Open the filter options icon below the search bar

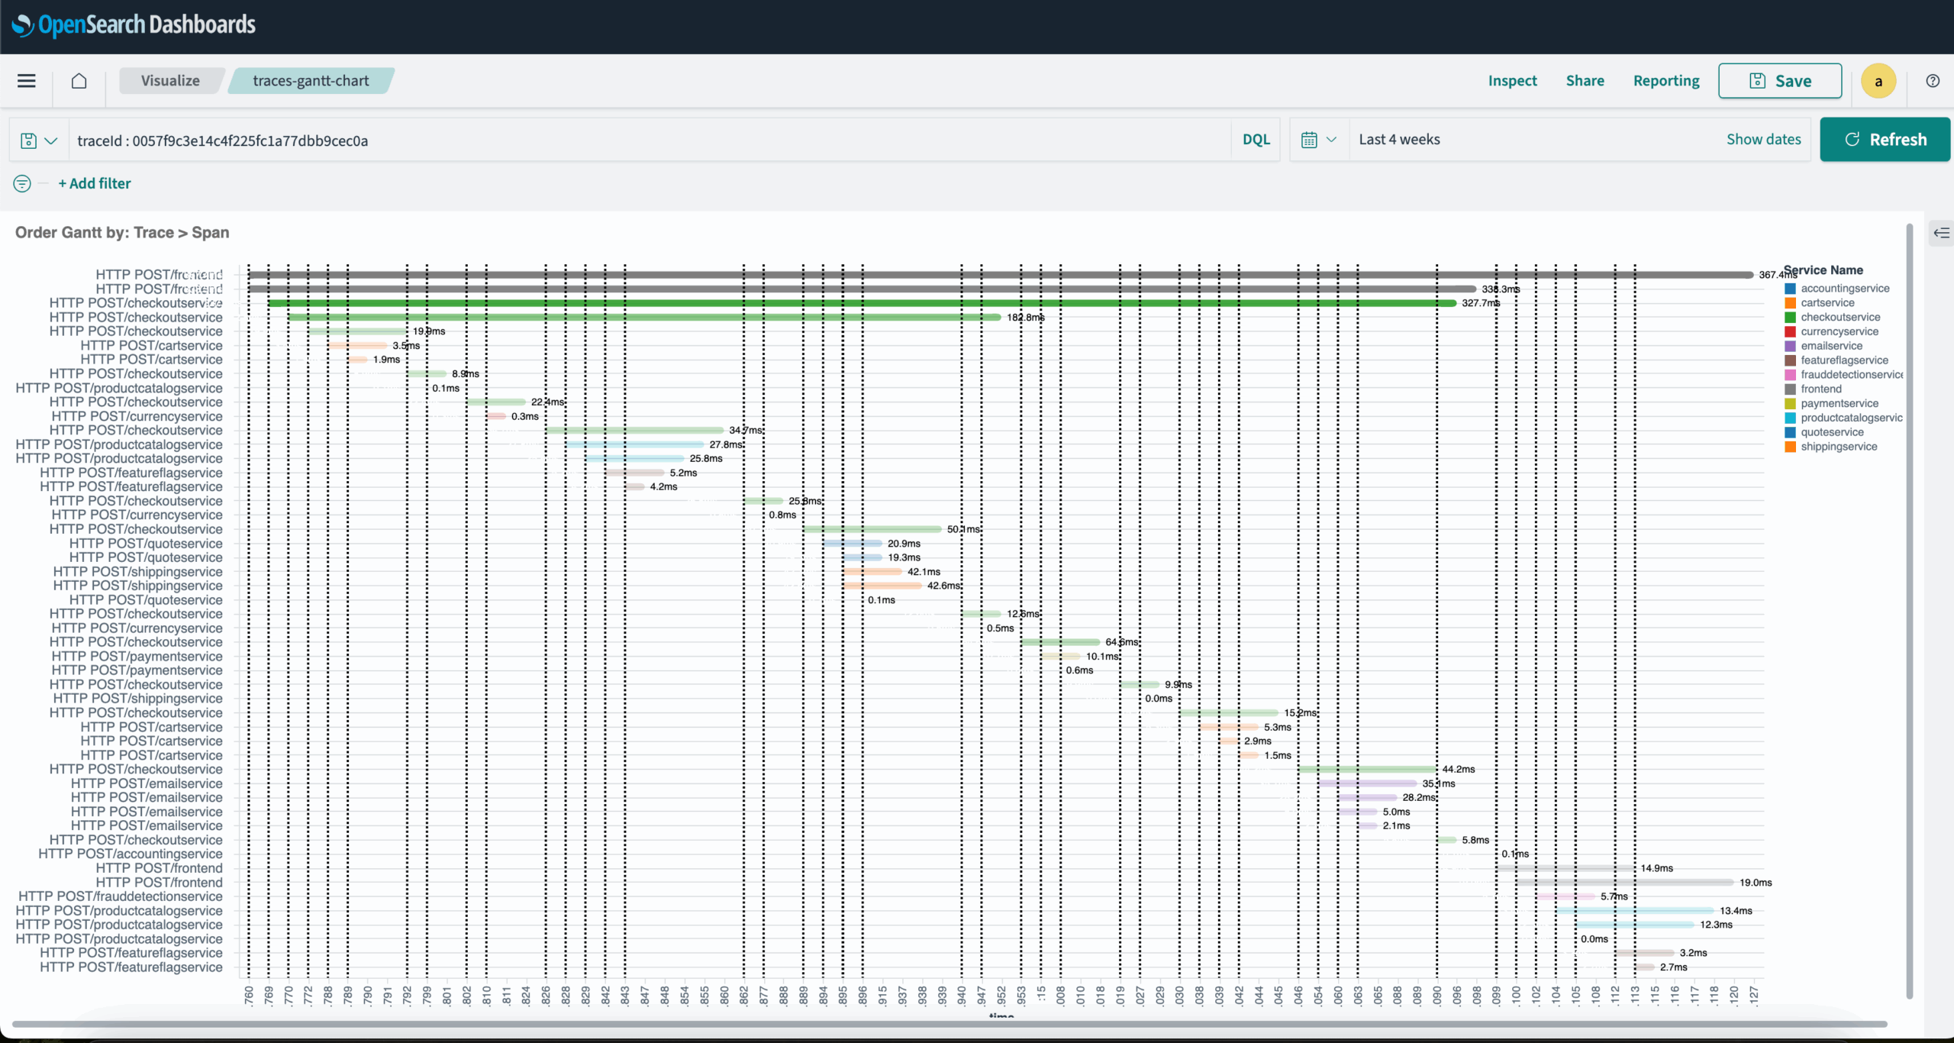tap(21, 183)
